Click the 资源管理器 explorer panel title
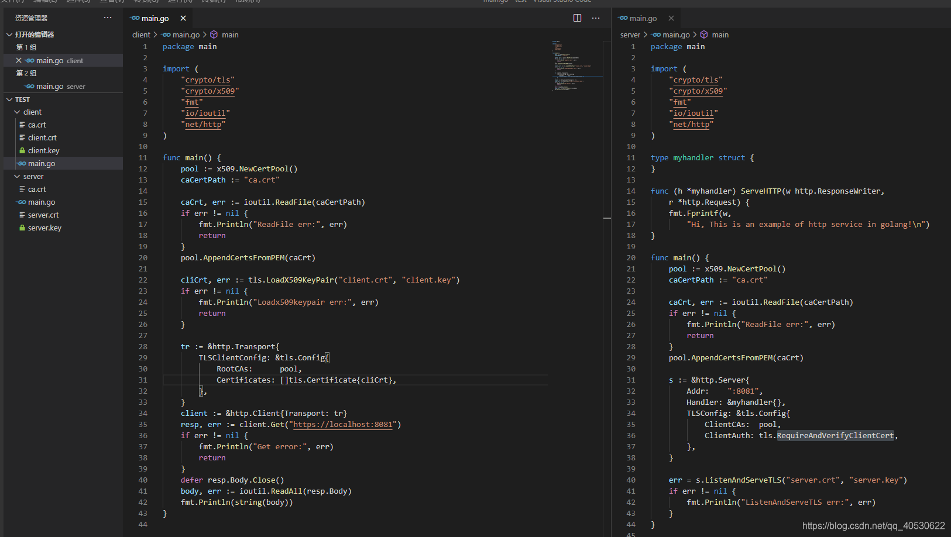Screen dimensions: 951x537 [x=32, y=18]
